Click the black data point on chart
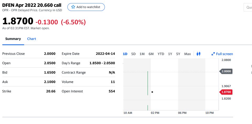This screenshot has width=252, height=124. pyautogui.click(x=152, y=92)
